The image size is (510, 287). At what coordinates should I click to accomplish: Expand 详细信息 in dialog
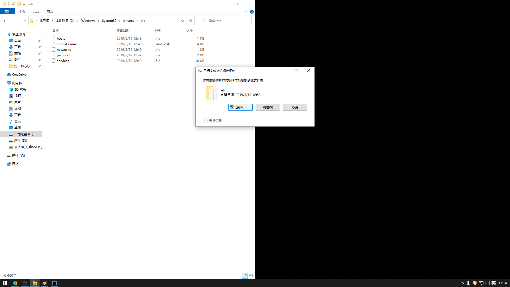tap(212, 121)
